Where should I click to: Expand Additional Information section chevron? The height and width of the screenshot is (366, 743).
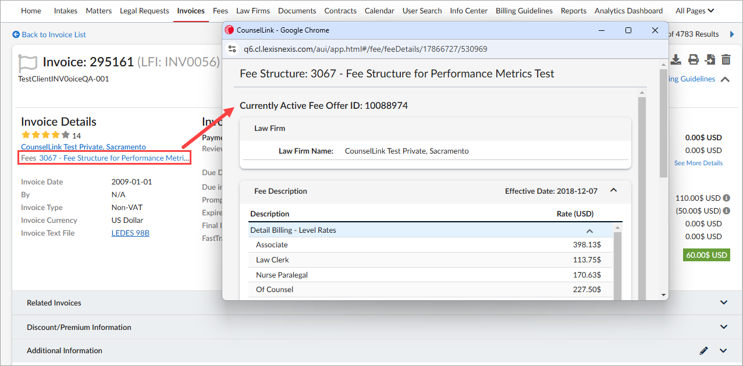[724, 351]
